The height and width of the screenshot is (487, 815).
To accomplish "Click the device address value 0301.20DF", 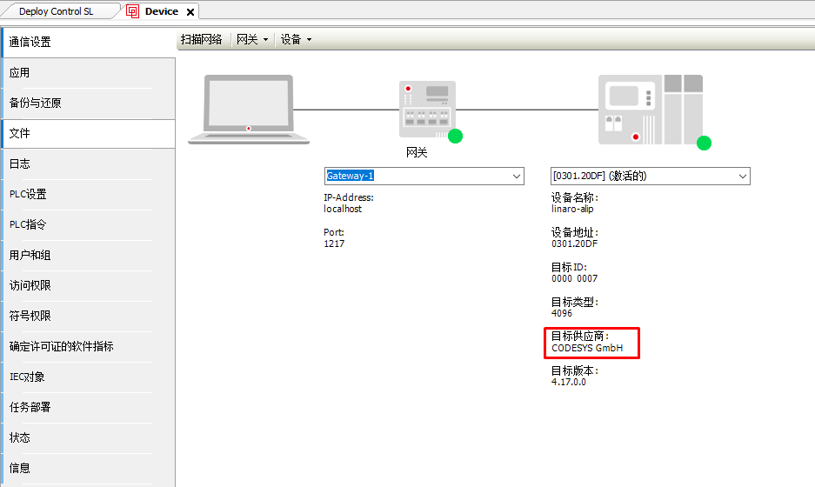I will coord(574,243).
